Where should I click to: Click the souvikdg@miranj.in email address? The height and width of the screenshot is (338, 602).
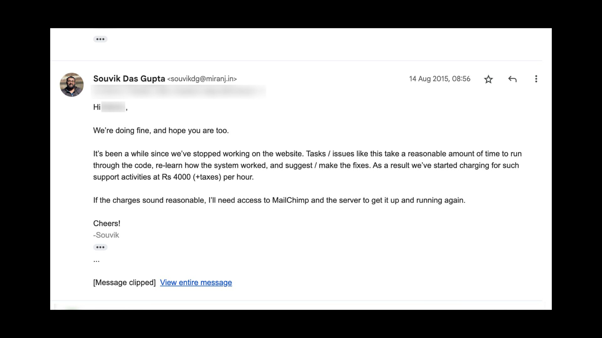[202, 79]
